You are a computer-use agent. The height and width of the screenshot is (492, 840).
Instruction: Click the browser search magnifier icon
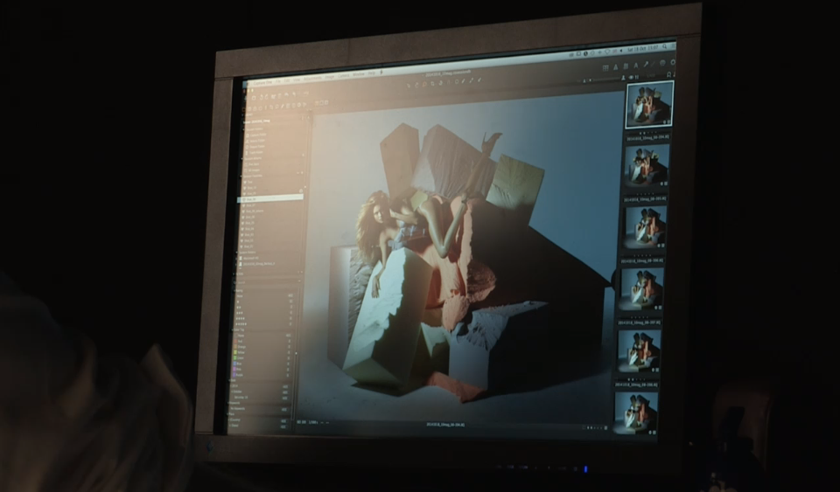tap(669, 74)
